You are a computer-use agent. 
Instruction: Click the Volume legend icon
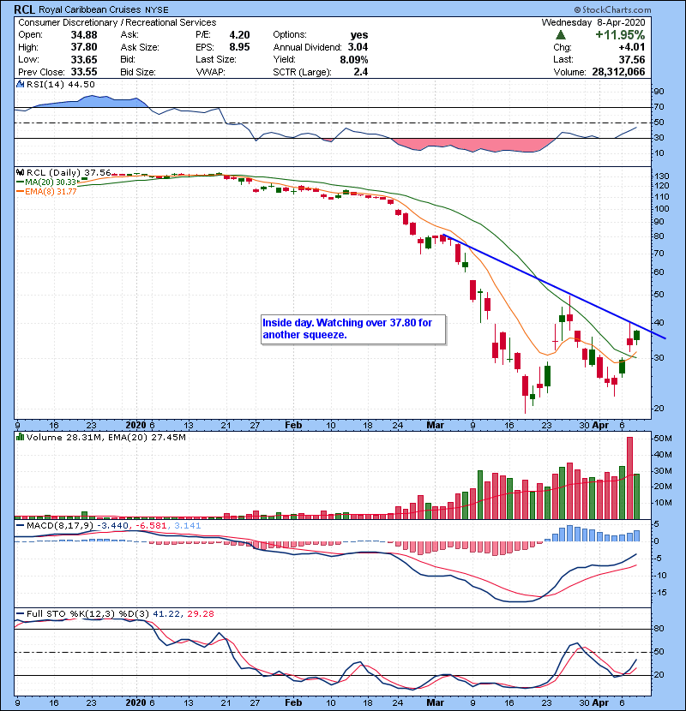point(19,438)
